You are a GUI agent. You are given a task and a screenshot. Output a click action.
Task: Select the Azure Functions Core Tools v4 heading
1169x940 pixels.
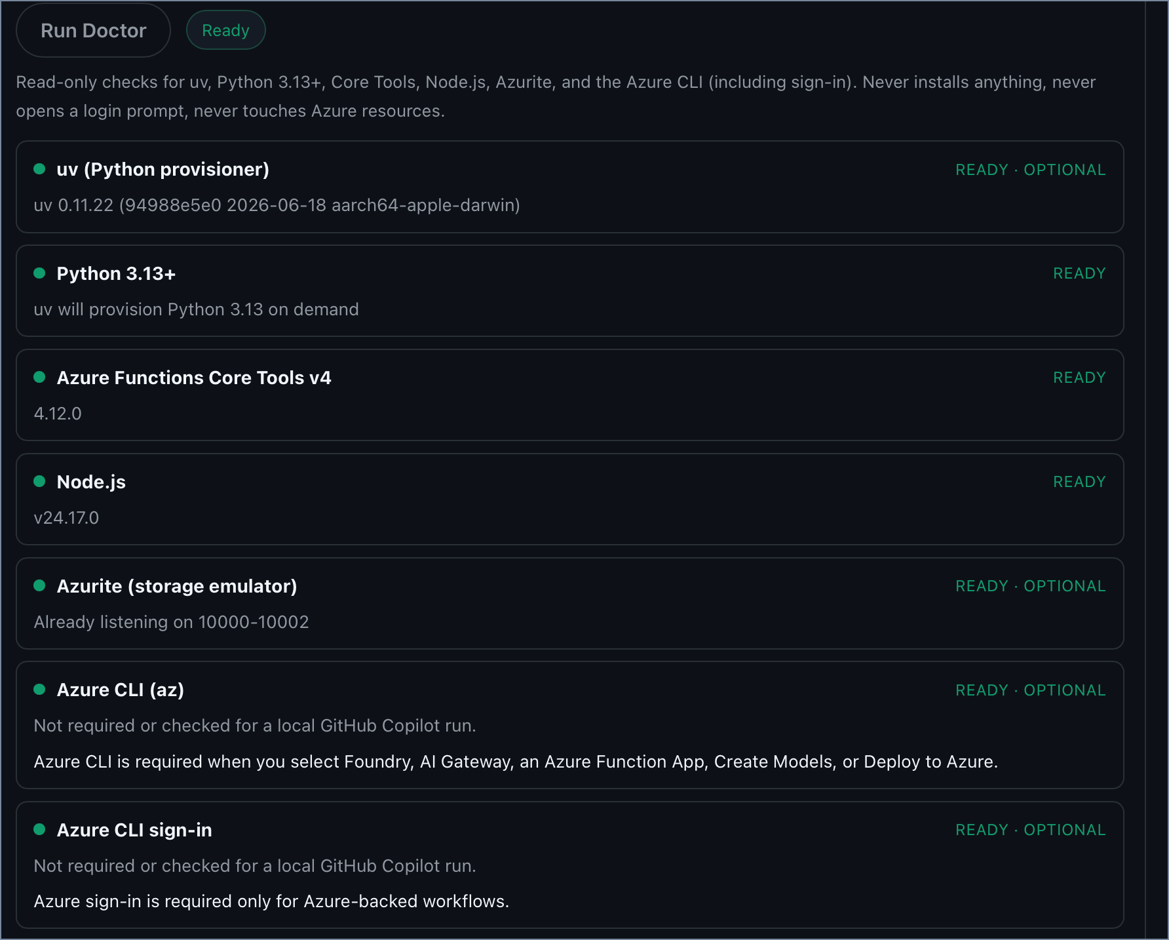tap(194, 378)
